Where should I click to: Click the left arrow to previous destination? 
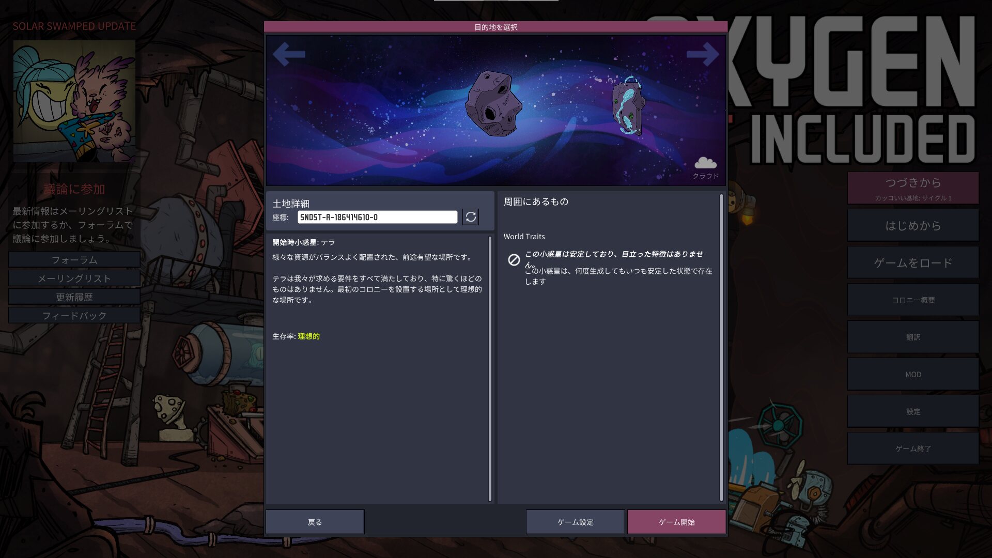289,54
